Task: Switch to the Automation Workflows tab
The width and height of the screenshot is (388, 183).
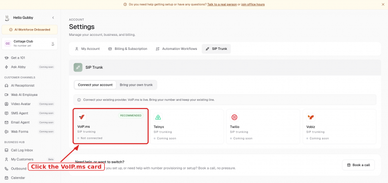Action: click(x=176, y=49)
